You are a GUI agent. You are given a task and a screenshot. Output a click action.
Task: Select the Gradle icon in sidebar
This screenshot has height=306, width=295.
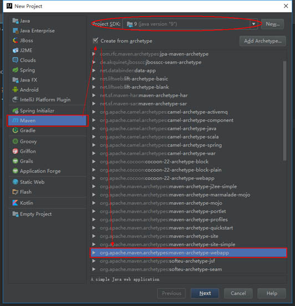point(15,131)
